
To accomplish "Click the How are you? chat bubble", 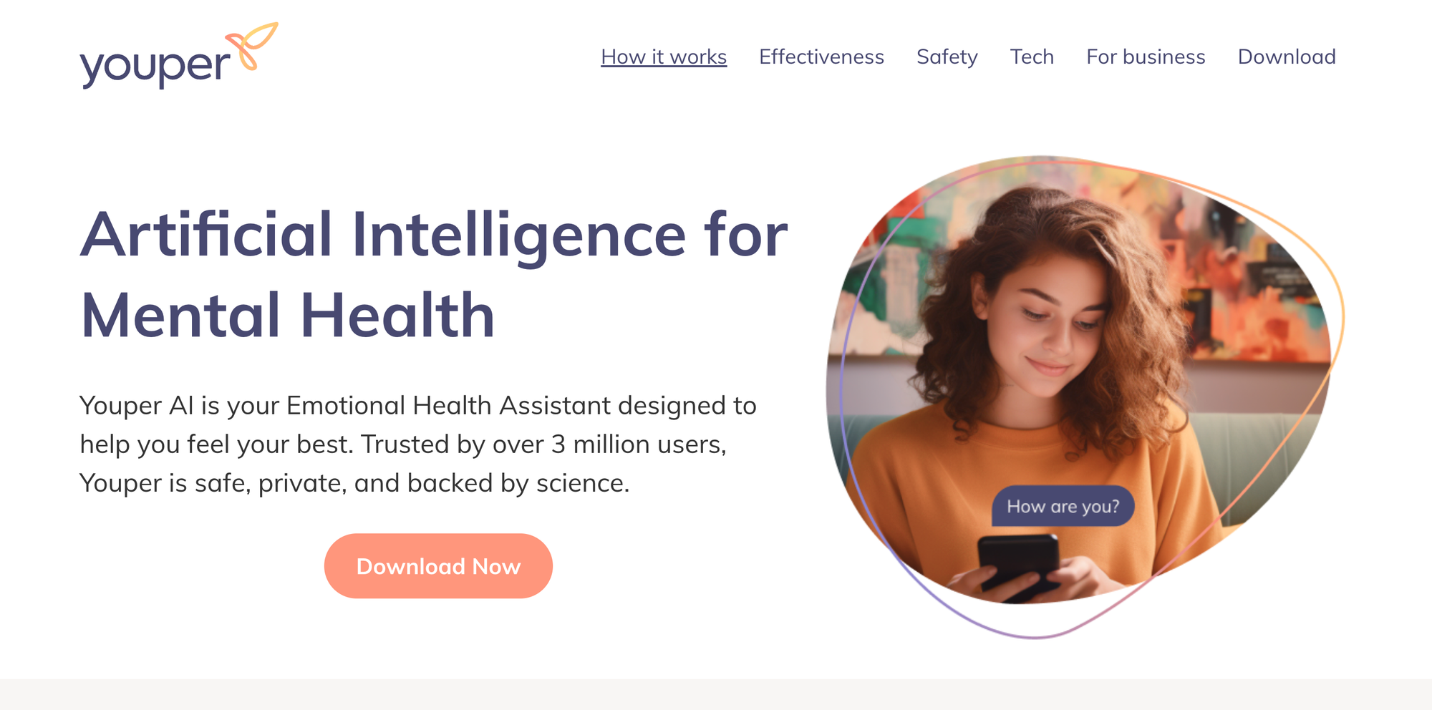I will click(1063, 506).
